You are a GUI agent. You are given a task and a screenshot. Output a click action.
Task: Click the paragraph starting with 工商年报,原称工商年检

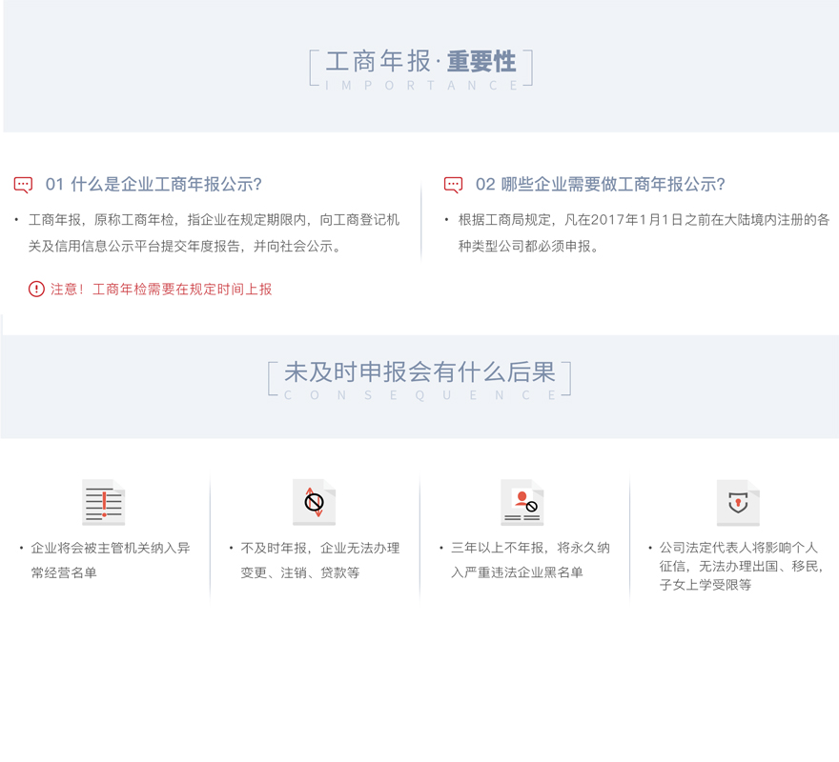tap(214, 233)
